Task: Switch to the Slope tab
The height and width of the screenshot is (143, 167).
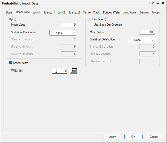Action: pyautogui.click(x=9, y=12)
